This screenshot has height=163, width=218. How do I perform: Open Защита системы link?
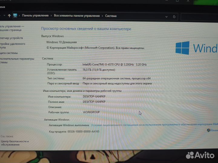click(x=9, y=53)
